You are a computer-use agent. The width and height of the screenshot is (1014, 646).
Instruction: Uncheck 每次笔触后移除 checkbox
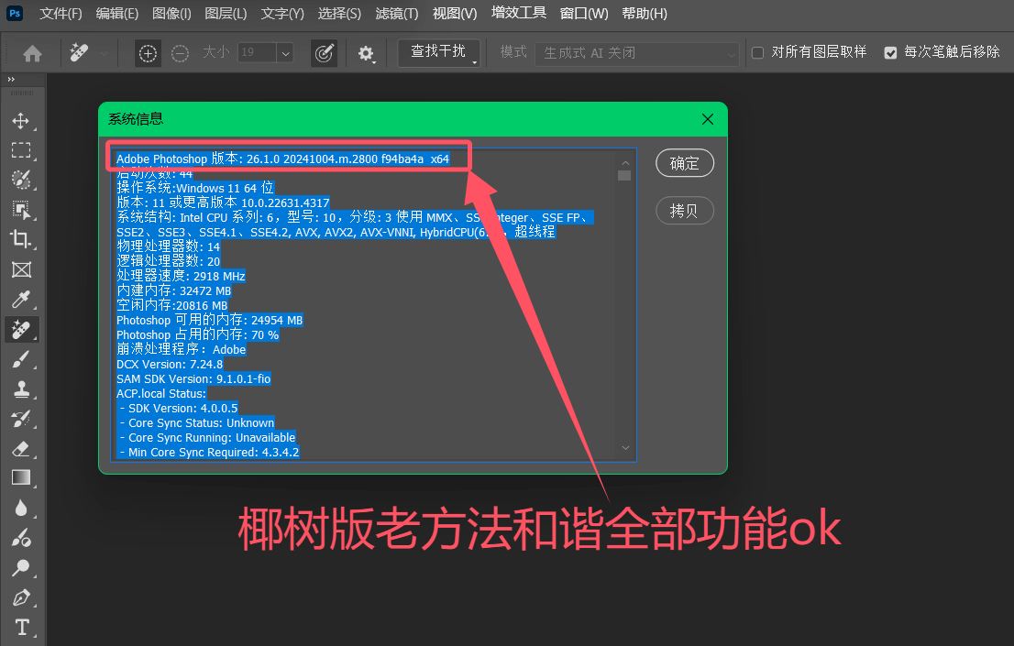click(890, 53)
